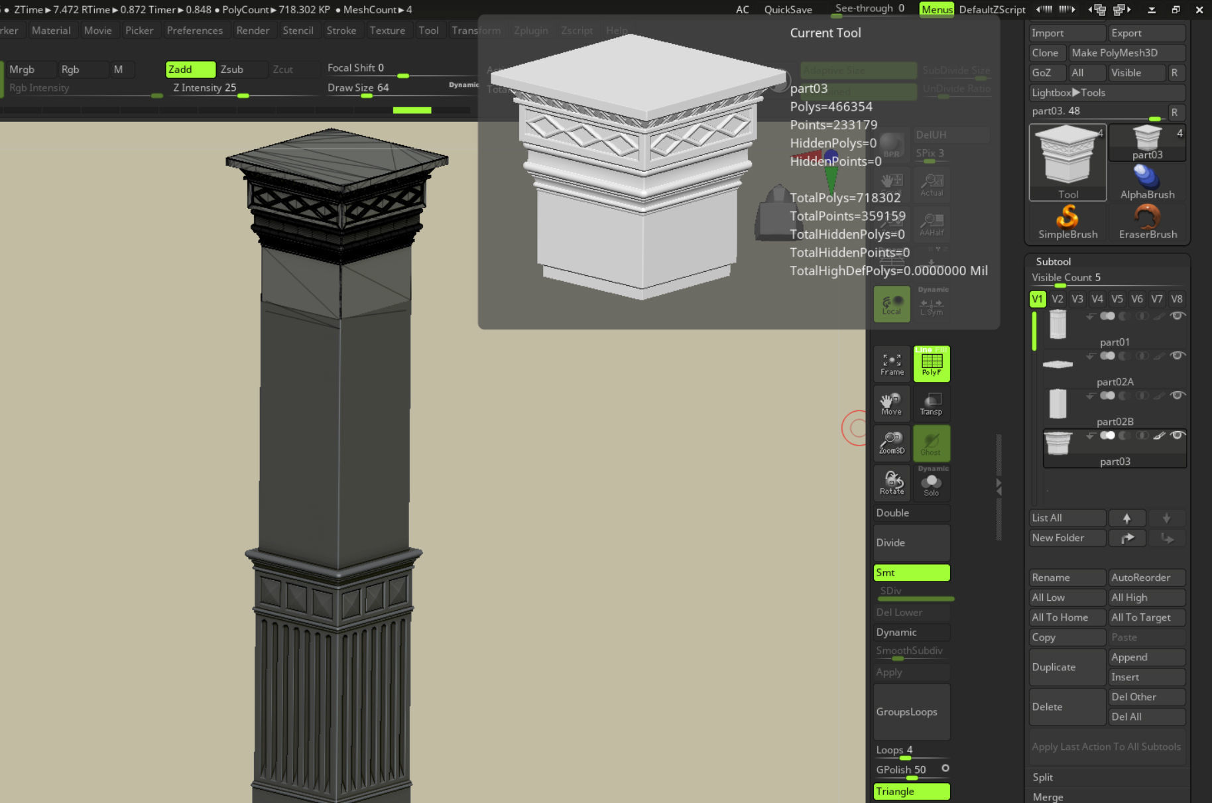1212x803 pixels.
Task: Hide the part02A subtool with eye icon
Action: (x=1178, y=356)
